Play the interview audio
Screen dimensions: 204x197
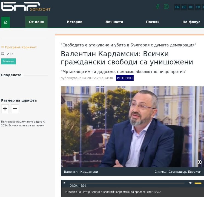coord(64,183)
